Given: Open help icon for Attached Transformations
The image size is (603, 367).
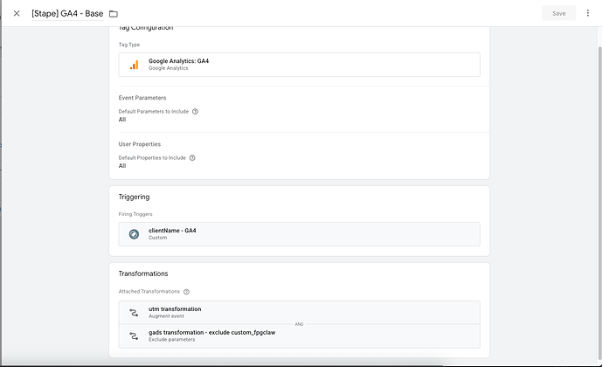Looking at the screenshot, I should [x=186, y=292].
